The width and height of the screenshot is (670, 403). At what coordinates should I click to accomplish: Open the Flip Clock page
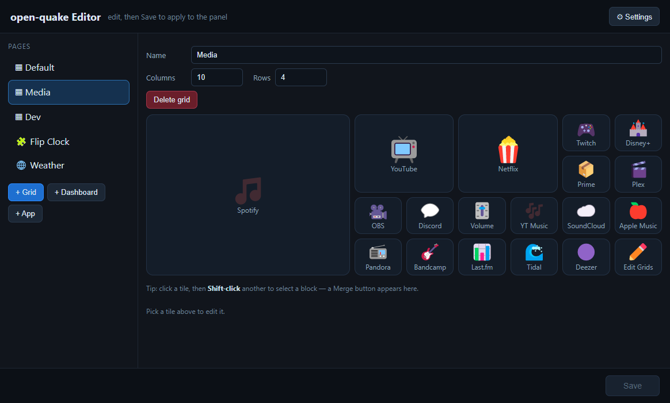coord(68,142)
